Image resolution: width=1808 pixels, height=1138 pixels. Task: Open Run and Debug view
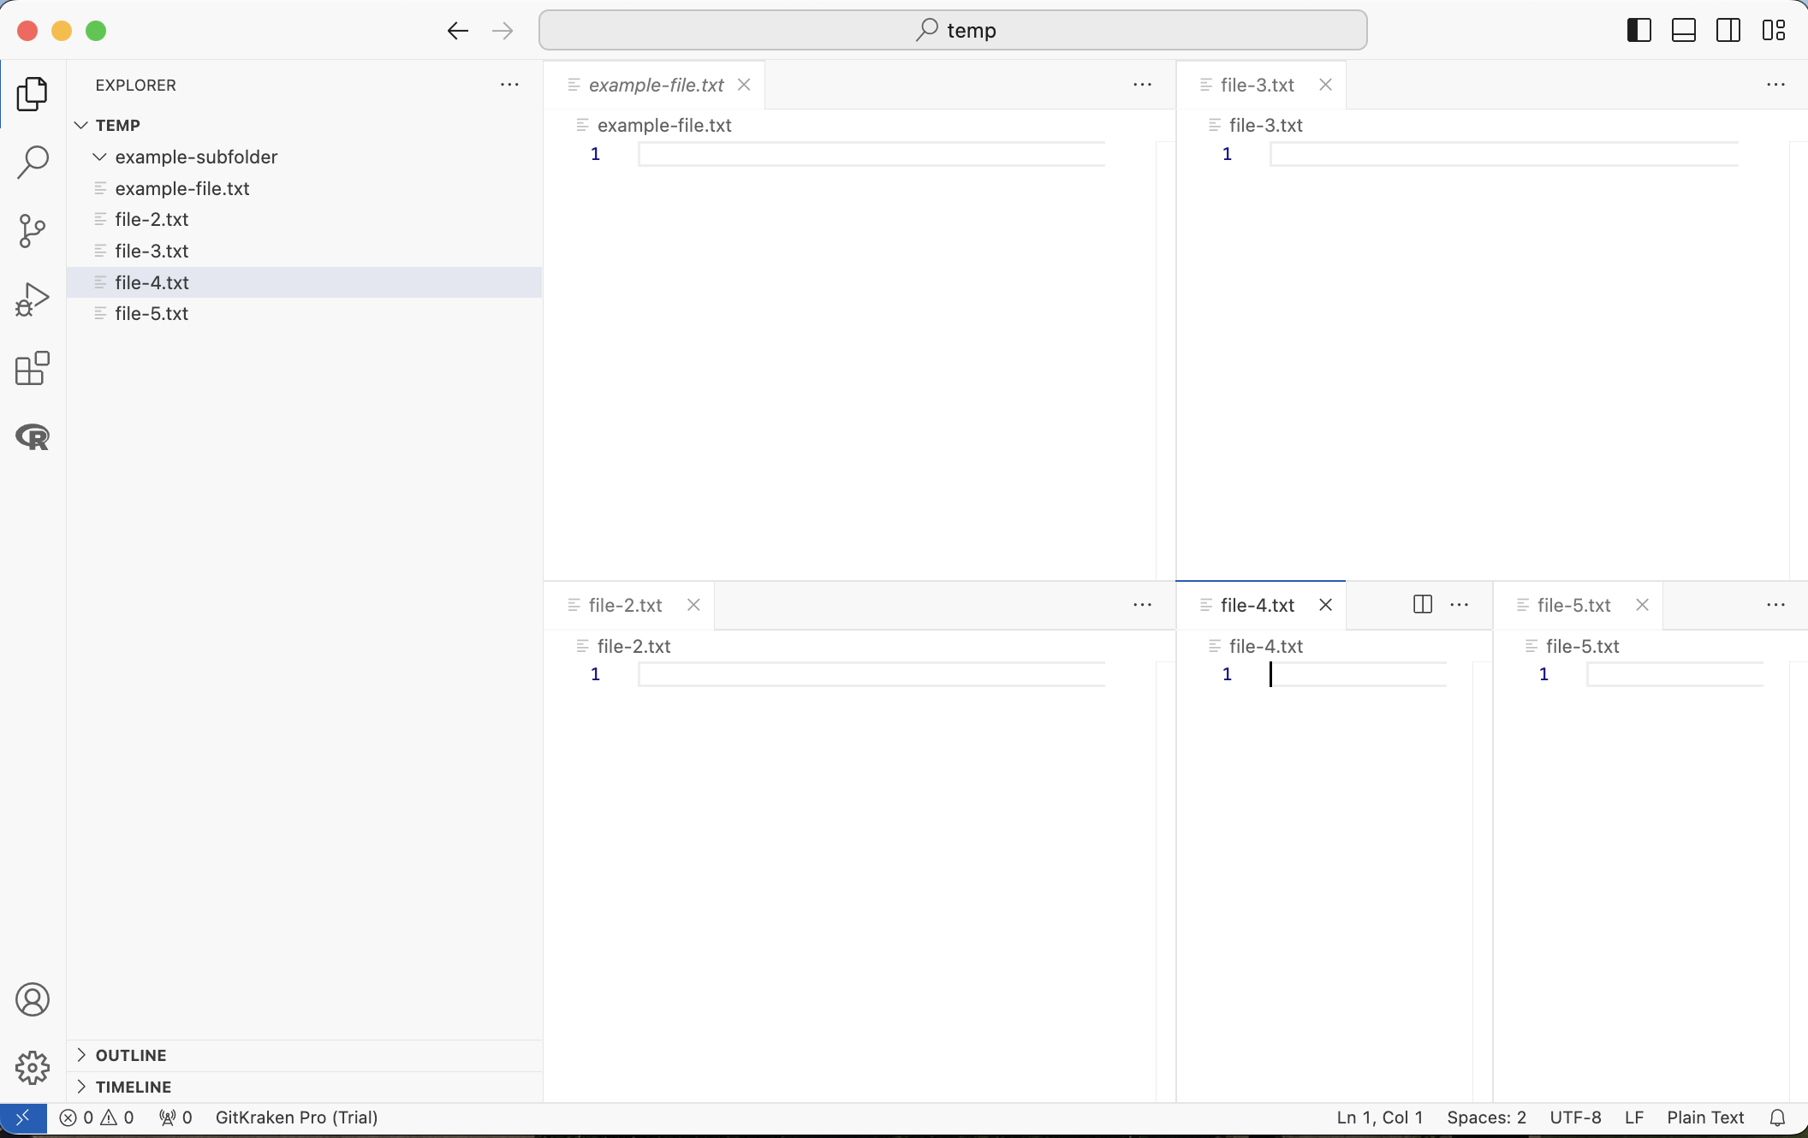click(x=33, y=299)
